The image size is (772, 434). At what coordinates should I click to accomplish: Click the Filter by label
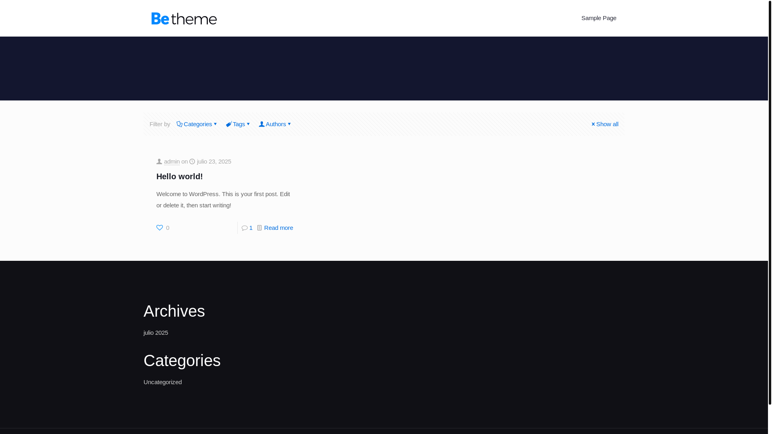tap(160, 124)
